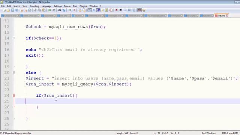Click 'length : 558' in the status bar
Screen dimensions: 240x135
coord(122,133)
